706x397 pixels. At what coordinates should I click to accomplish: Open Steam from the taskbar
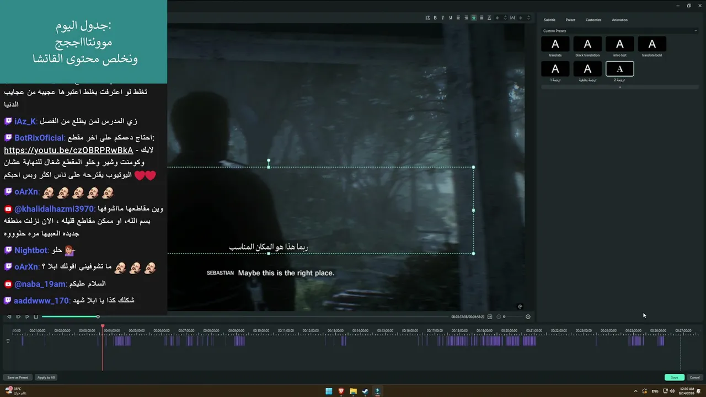pos(365,391)
